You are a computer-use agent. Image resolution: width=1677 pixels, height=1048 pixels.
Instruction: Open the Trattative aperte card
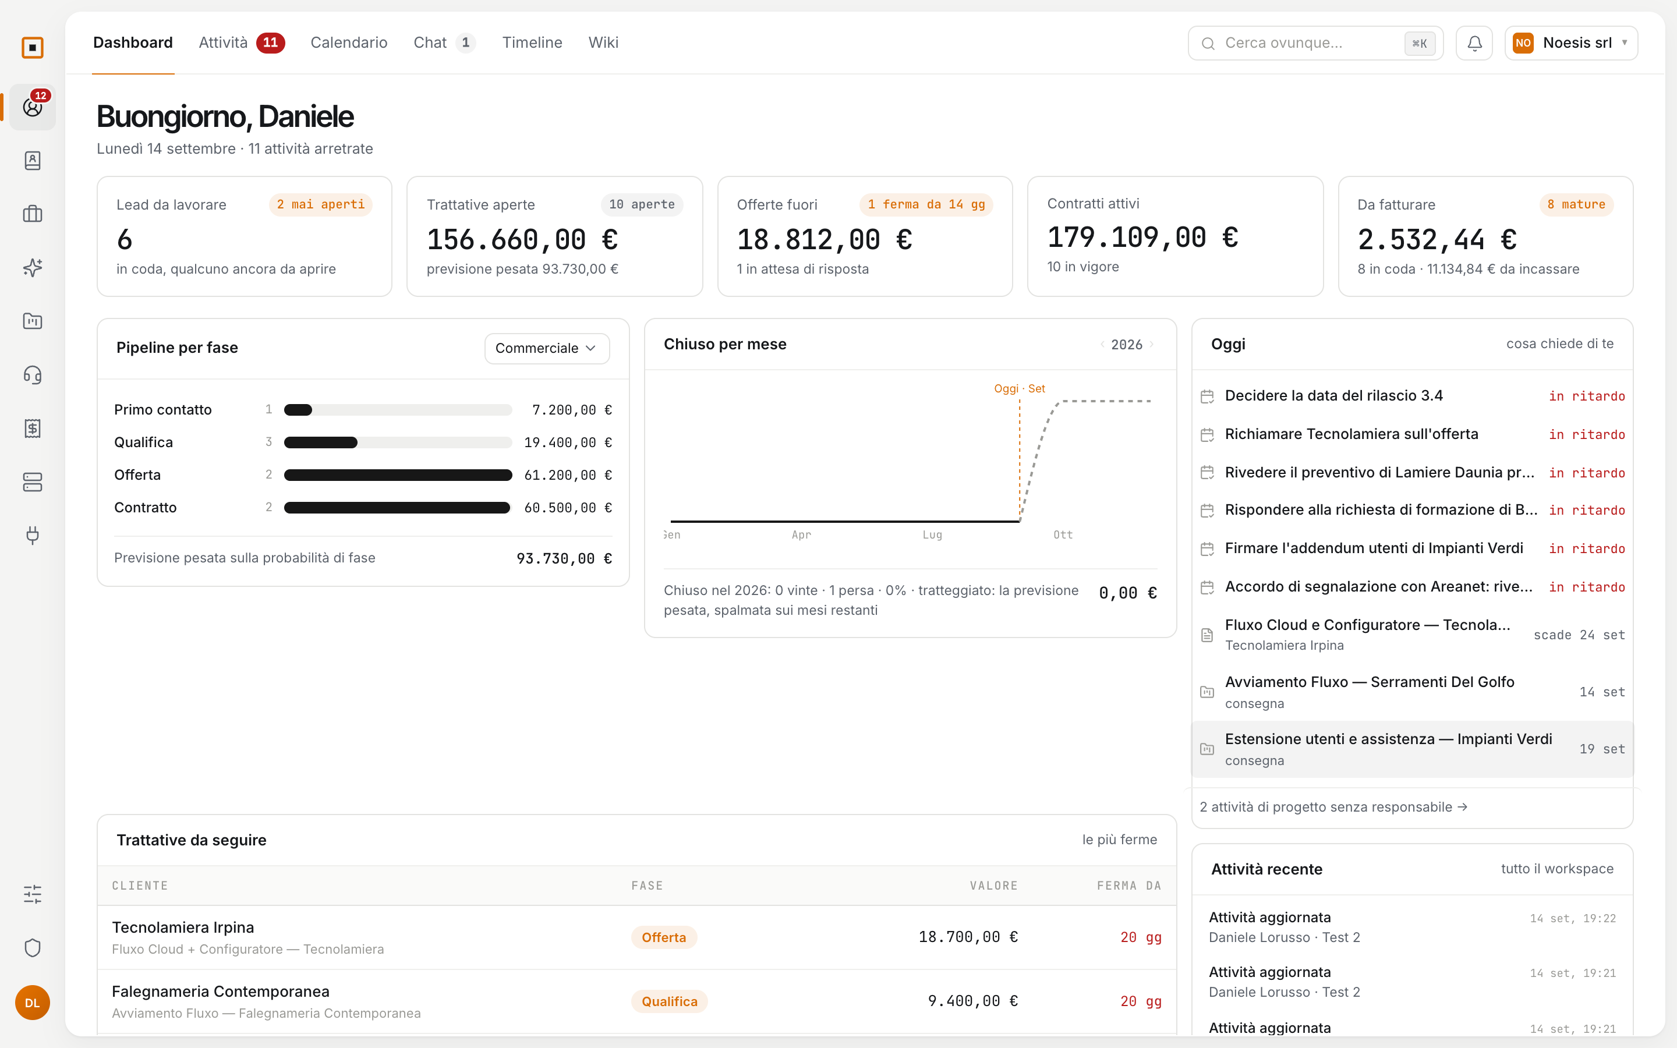(554, 236)
